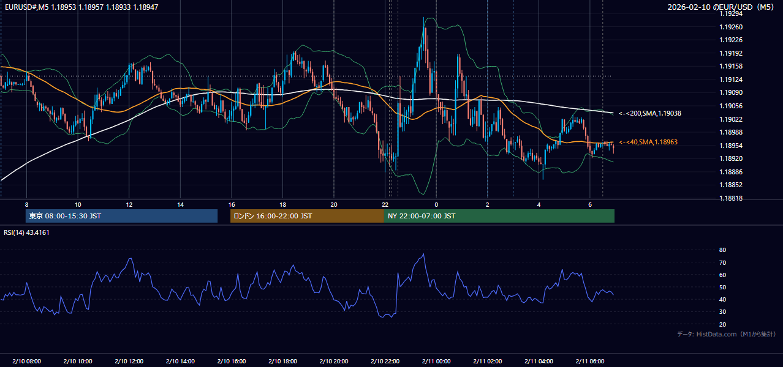Select the ロンドン 16:00-22:00 JST session bar
Viewport: 783px width, 367px height.
[307, 216]
